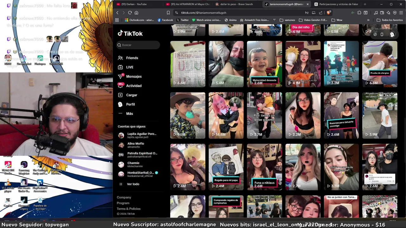Open Papelera de reciclaje desktop icon
The image size is (406, 228).
[x=40, y=203]
